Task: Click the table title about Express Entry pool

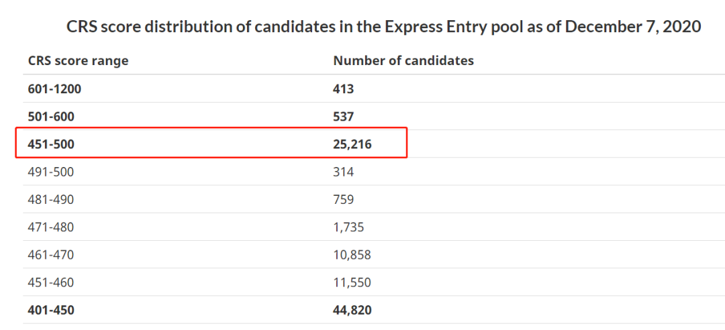Action: coord(384,26)
